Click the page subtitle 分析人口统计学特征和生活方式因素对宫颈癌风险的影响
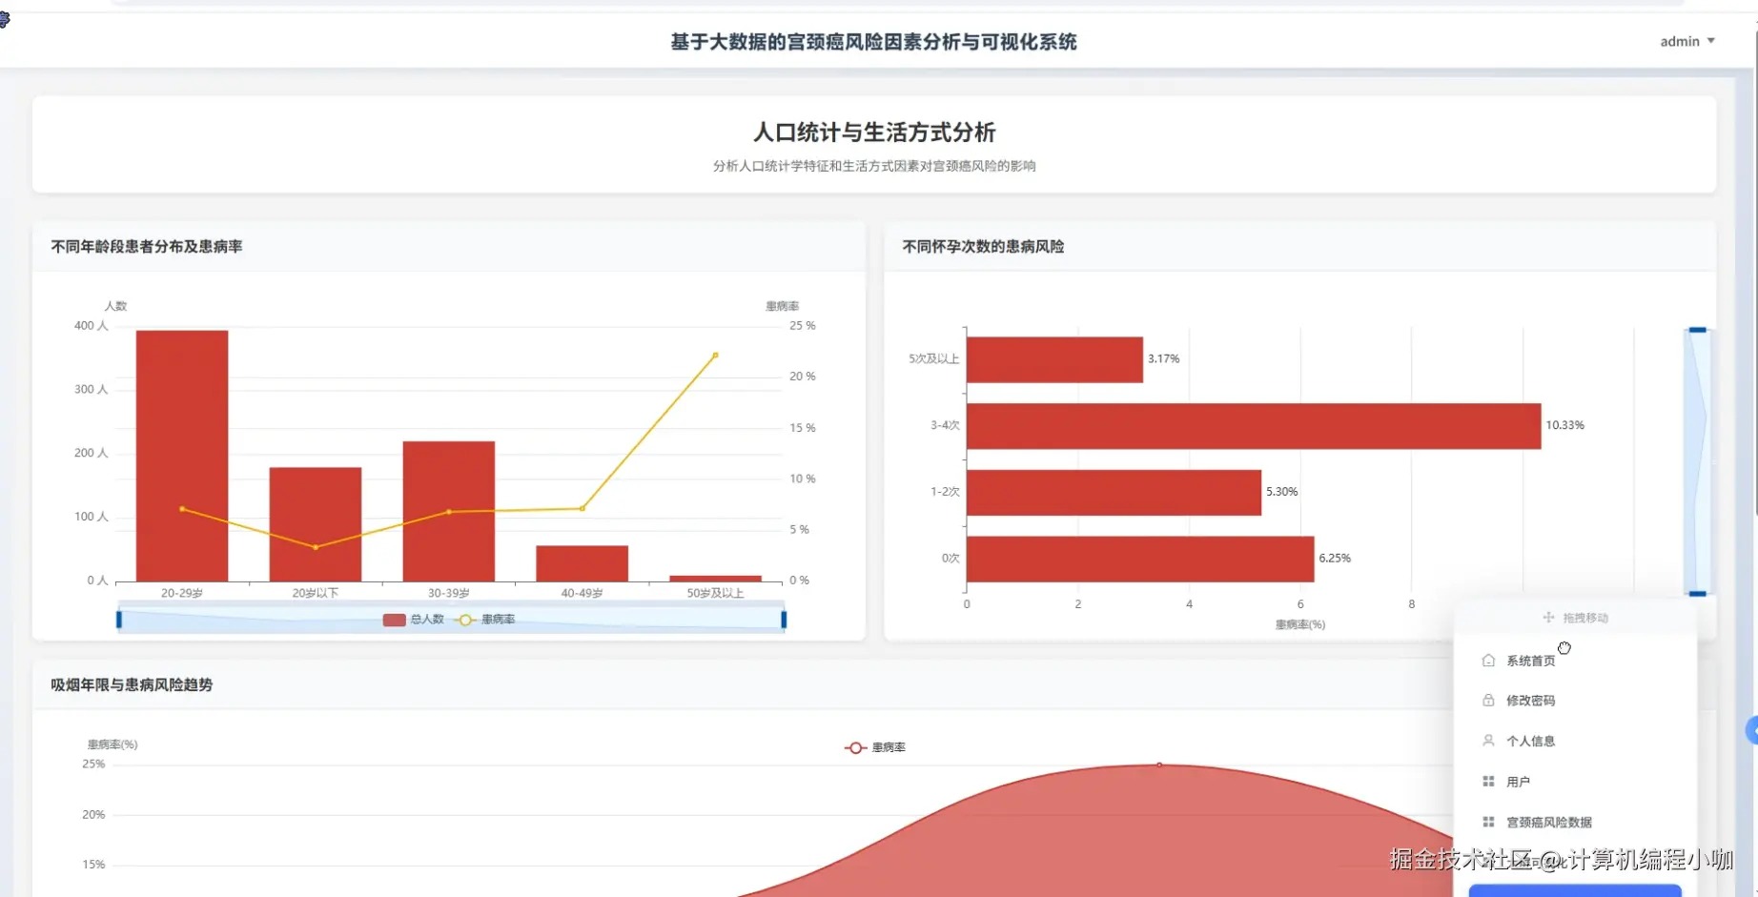The image size is (1758, 897). click(874, 166)
